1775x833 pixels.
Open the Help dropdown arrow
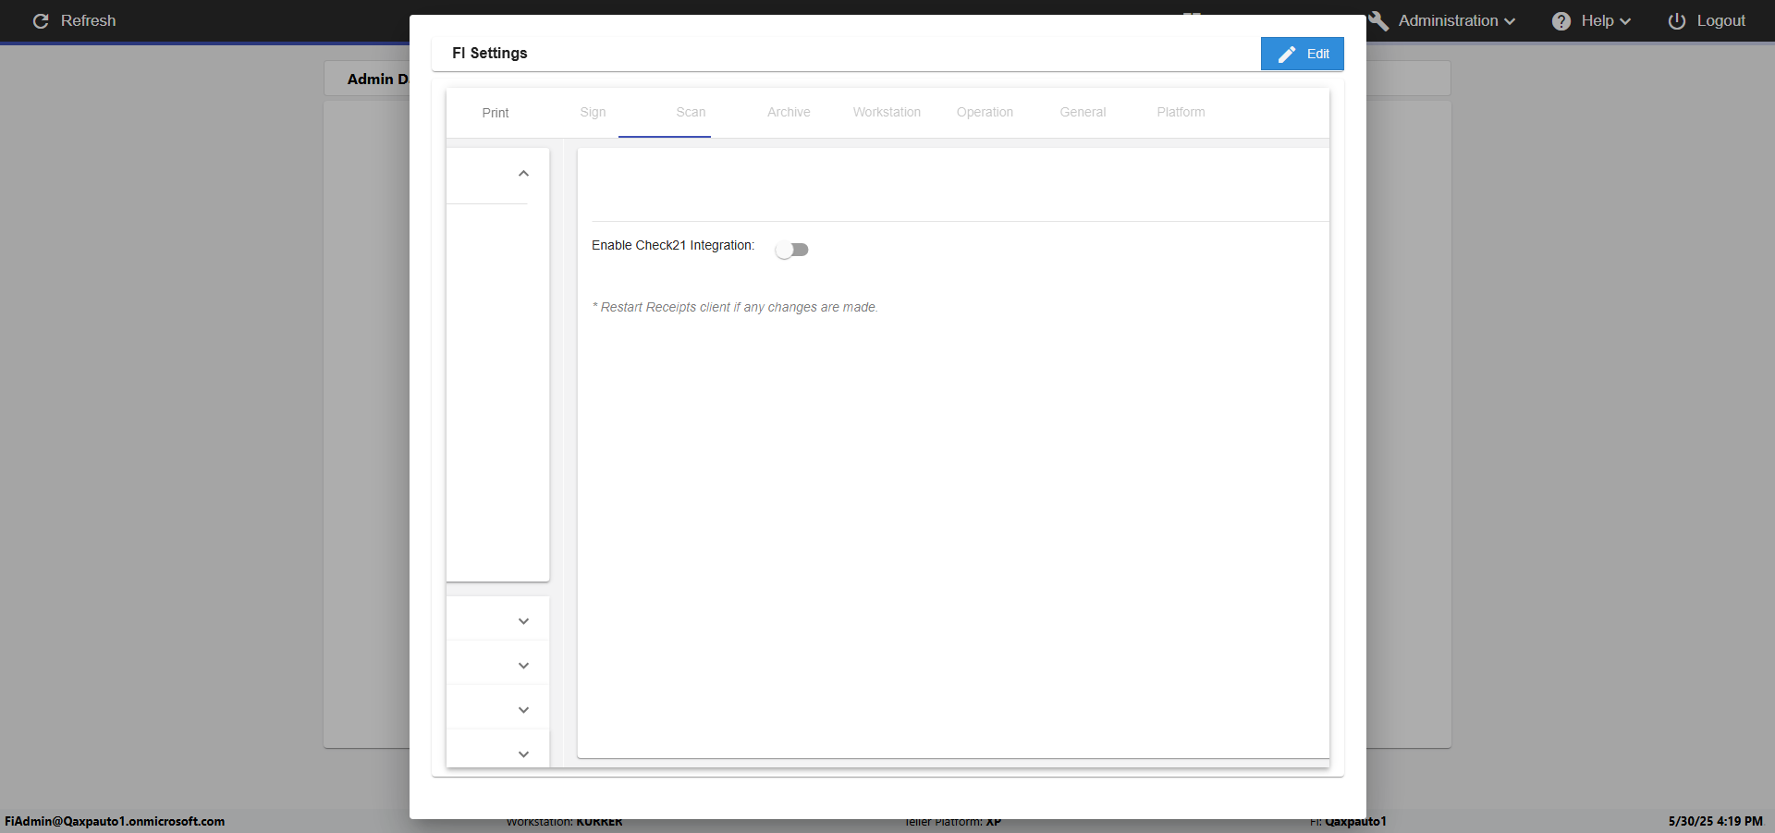1625,21
